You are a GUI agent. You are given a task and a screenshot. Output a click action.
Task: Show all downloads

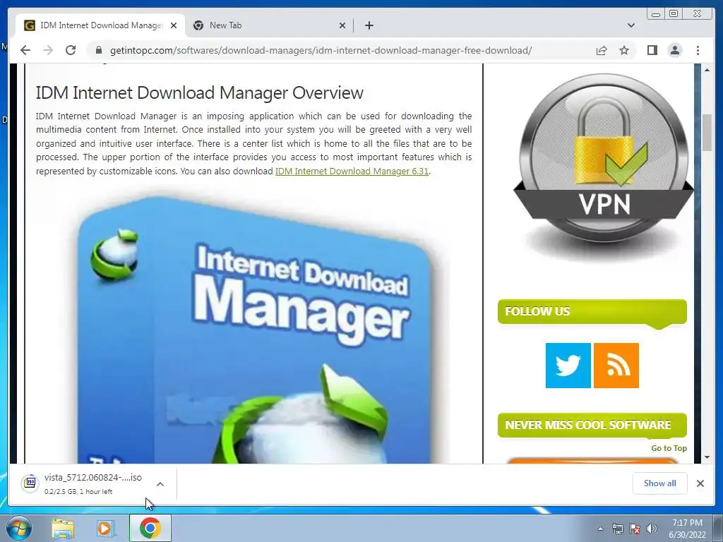(660, 483)
